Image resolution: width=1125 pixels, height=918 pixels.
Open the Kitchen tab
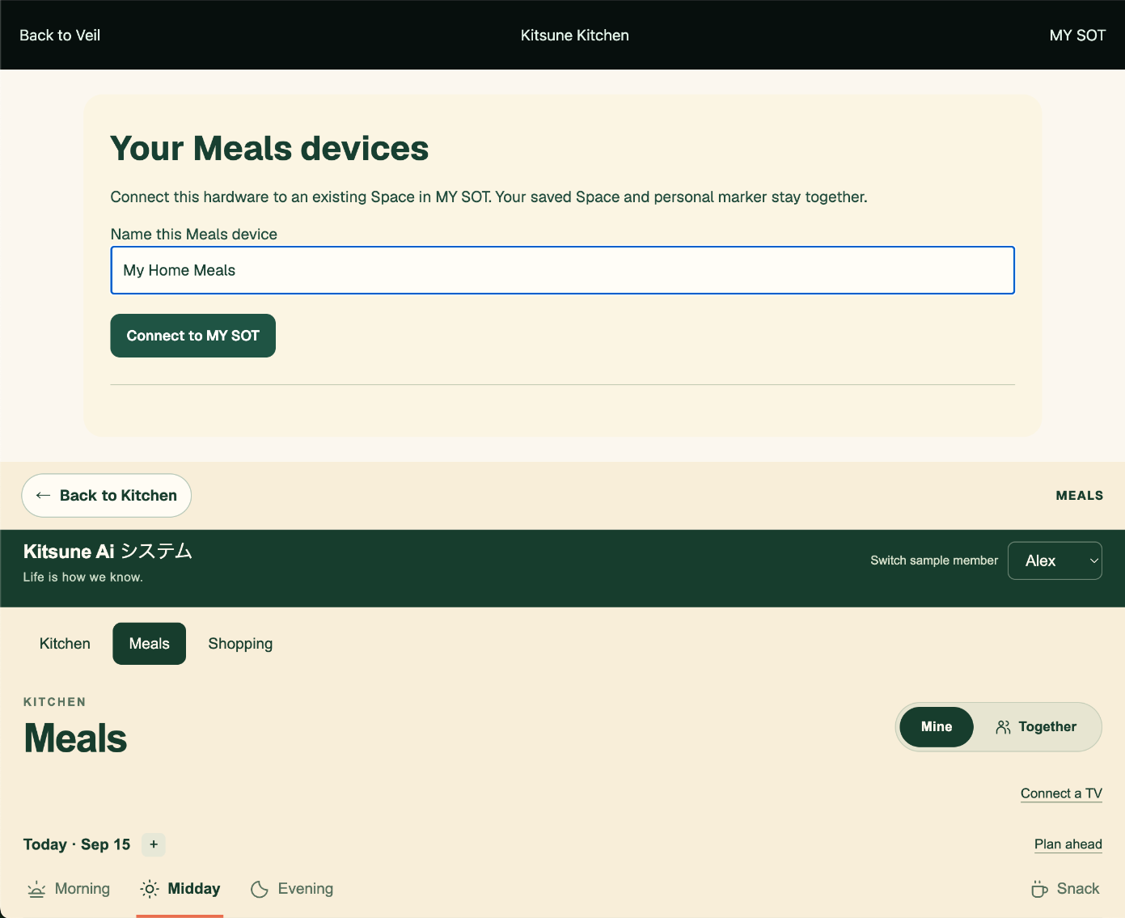65,644
